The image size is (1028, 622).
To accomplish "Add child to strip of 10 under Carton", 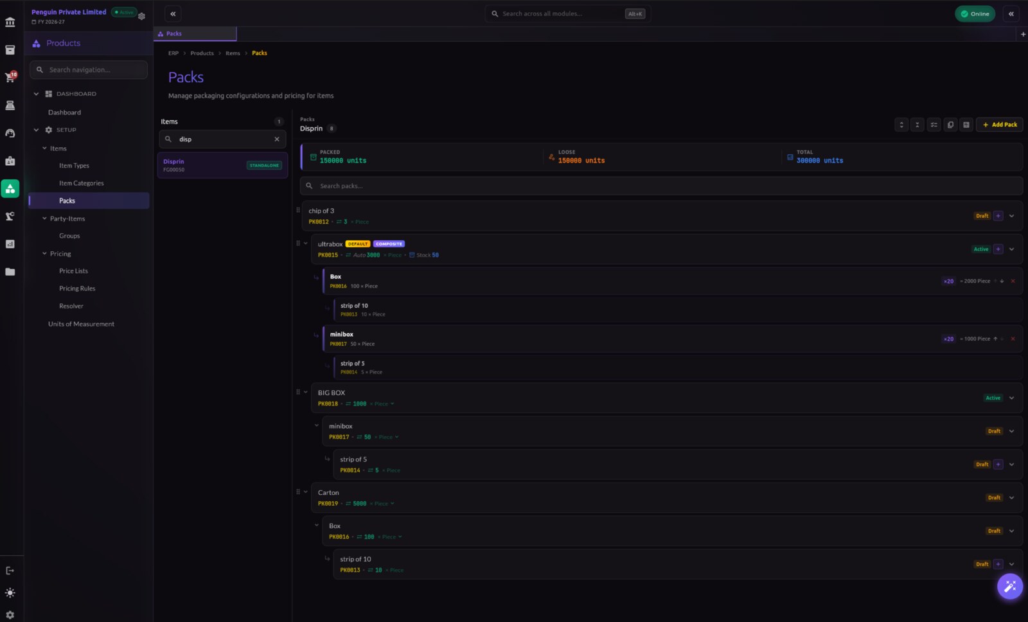I will tap(998, 564).
